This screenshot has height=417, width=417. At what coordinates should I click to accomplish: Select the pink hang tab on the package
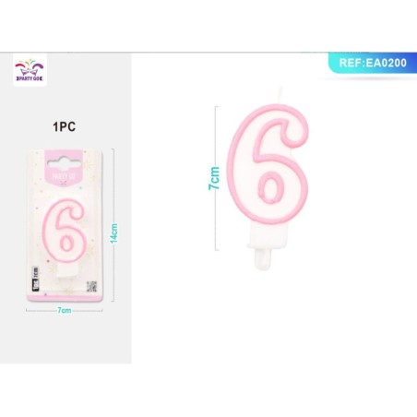pyautogui.click(x=64, y=168)
